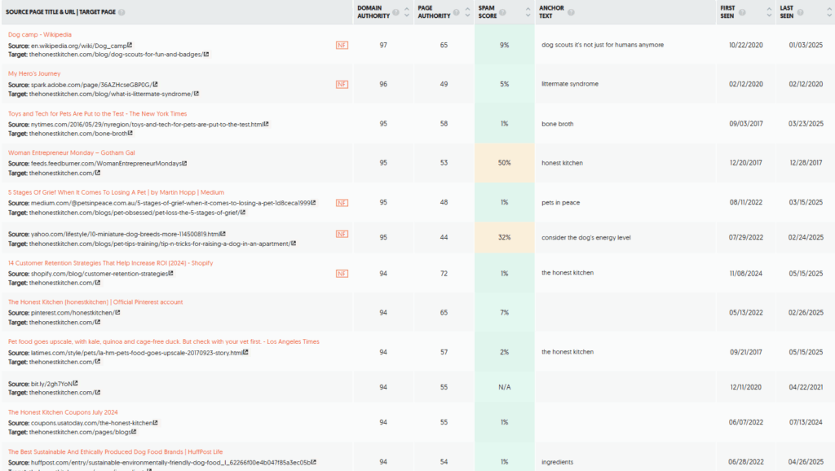Screen dimensions: 835x471
Task: Click NF nofollow badge on Medium row
Action: (x=342, y=203)
